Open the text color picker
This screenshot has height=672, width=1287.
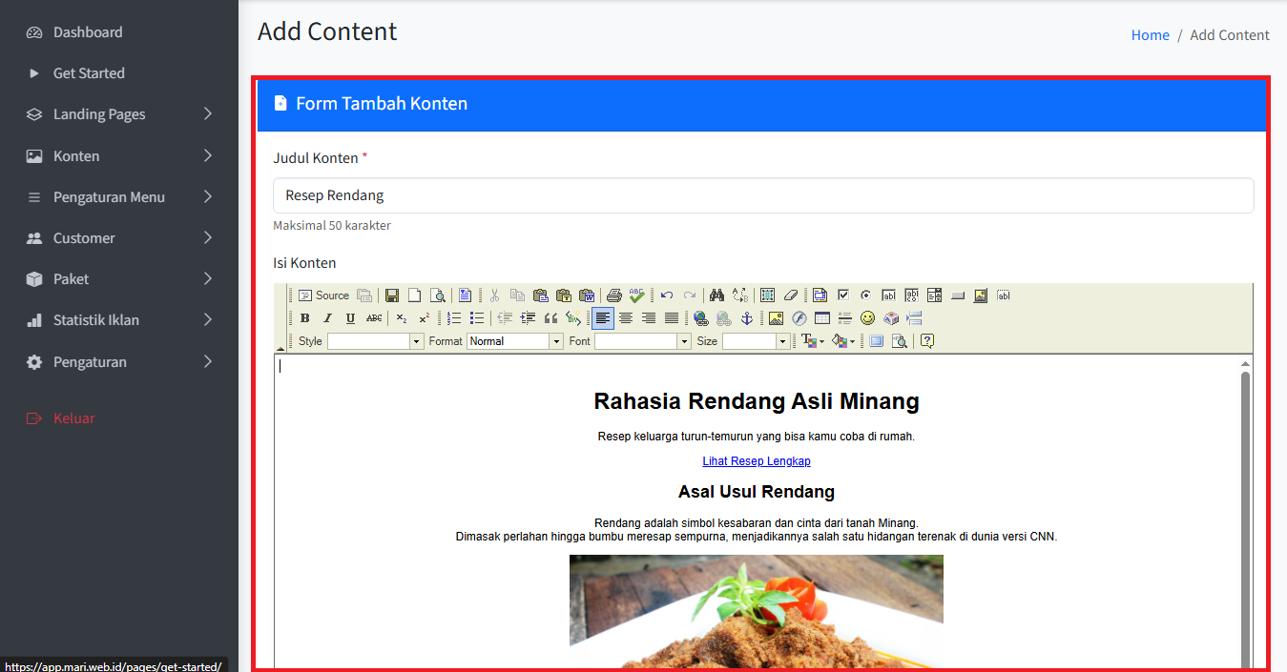point(812,341)
